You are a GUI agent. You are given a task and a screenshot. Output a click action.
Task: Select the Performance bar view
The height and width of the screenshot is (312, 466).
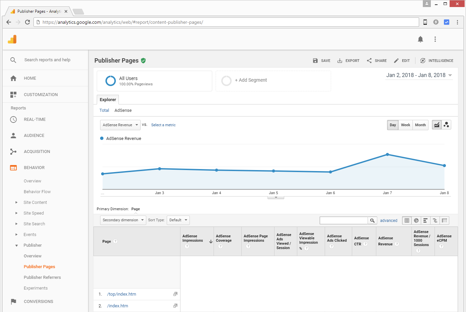point(425,221)
